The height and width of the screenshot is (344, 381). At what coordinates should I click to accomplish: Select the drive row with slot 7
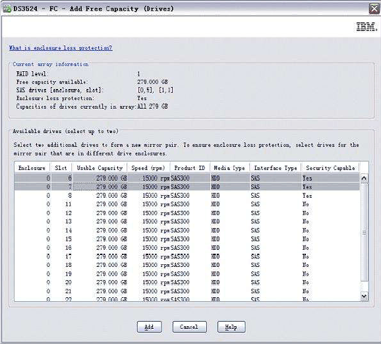[187, 186]
